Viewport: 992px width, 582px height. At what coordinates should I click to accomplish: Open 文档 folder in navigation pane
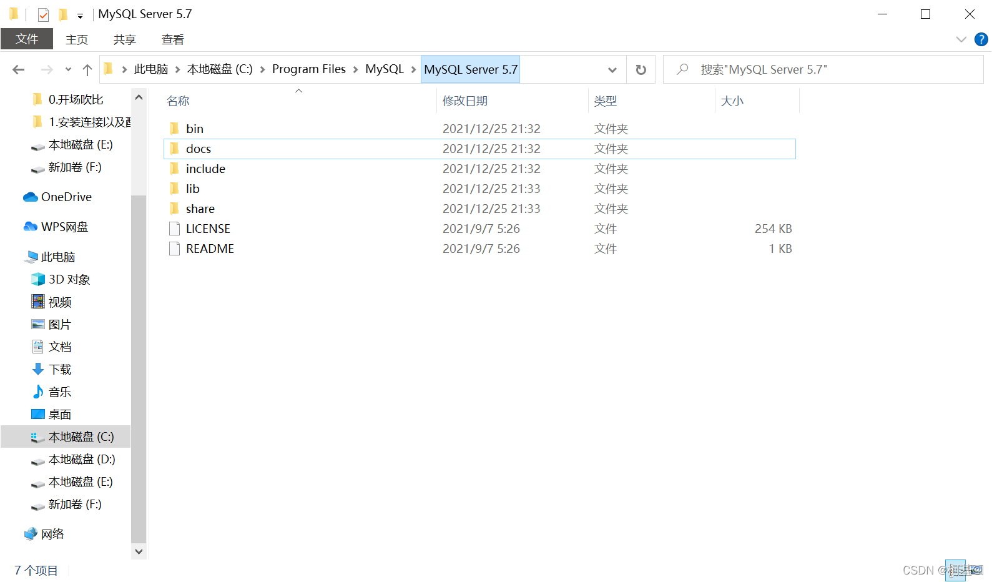[x=60, y=347]
